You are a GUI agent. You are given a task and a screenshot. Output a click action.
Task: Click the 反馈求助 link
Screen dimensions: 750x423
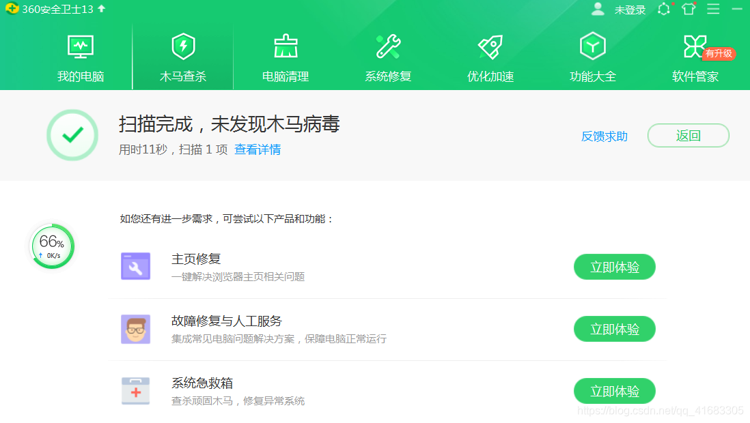[x=604, y=136]
